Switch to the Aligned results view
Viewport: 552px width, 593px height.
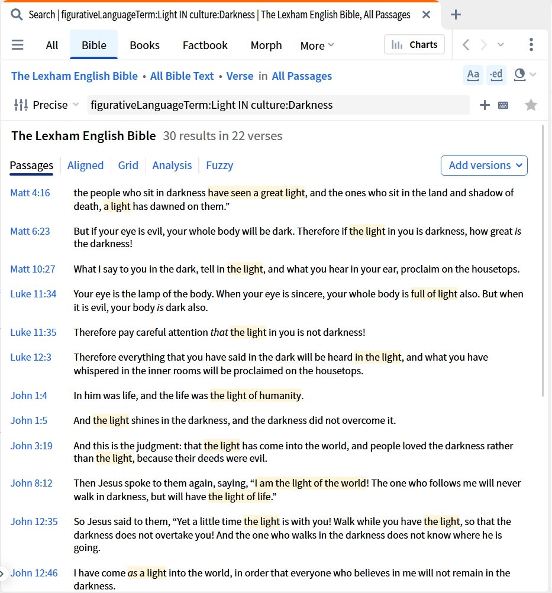(x=86, y=166)
